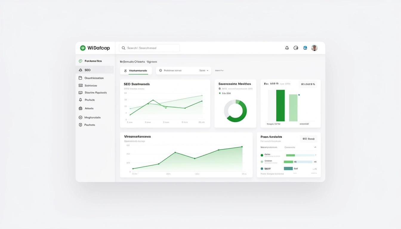The height and width of the screenshot is (229, 401).
Task: Select the SEO item in the sidebar
Action: pyautogui.click(x=95, y=70)
